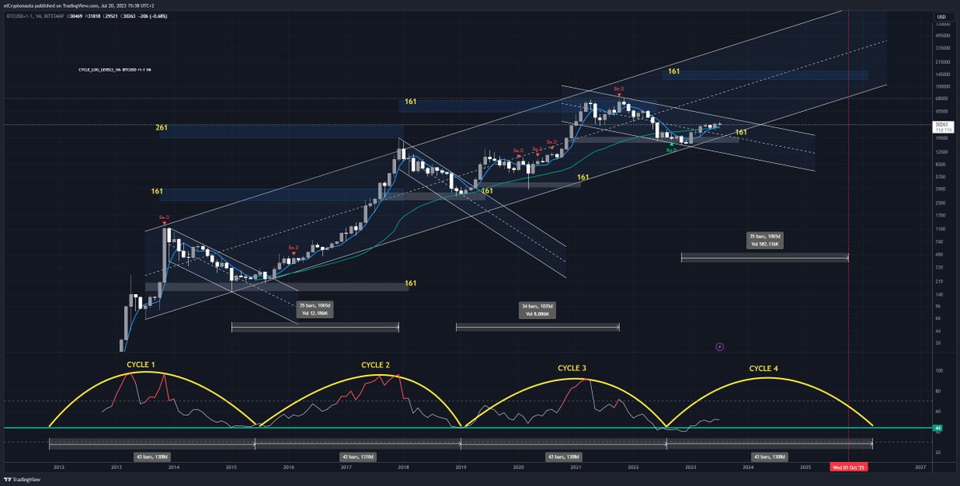960x486 pixels.
Task: Click the 161 label above the 145000 blue zone
Action: pos(674,71)
